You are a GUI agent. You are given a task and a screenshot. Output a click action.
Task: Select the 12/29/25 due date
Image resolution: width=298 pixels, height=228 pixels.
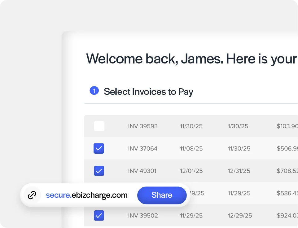click(x=240, y=216)
